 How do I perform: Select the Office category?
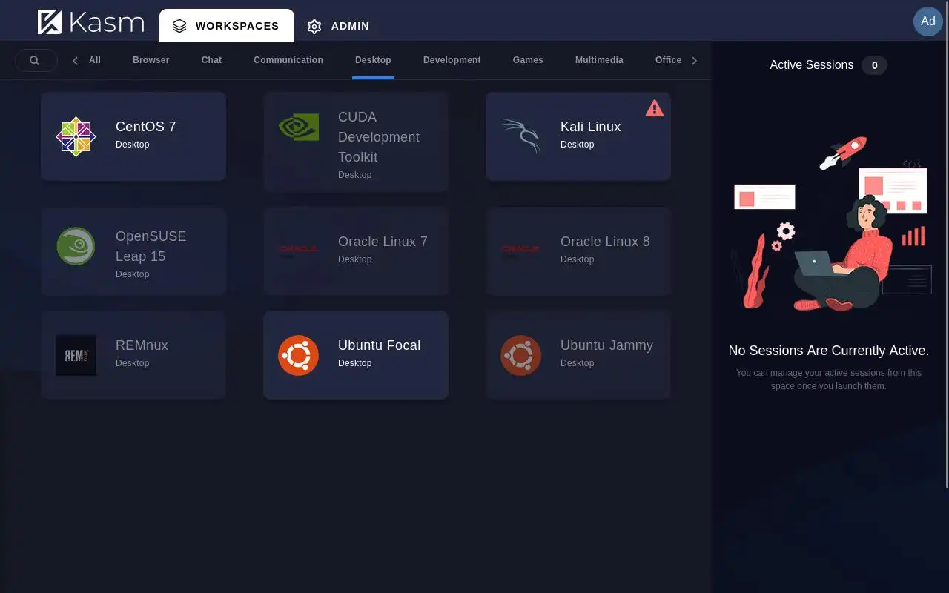click(668, 60)
